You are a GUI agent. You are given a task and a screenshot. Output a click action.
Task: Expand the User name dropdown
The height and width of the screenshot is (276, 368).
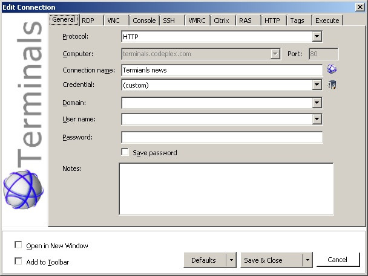tap(317, 119)
